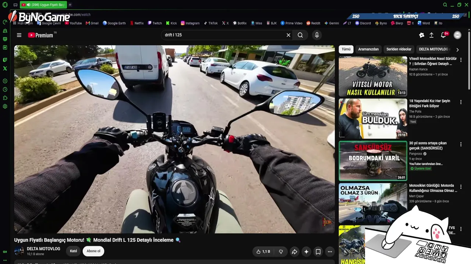Submit search with the magnifier button
471x264 pixels.
[300, 35]
